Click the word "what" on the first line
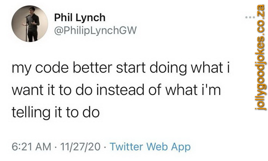 click(207, 68)
